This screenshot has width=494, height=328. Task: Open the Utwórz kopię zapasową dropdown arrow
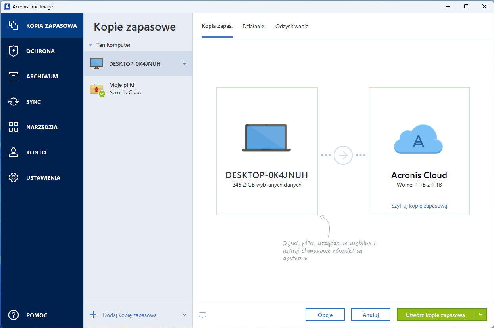[481, 315]
